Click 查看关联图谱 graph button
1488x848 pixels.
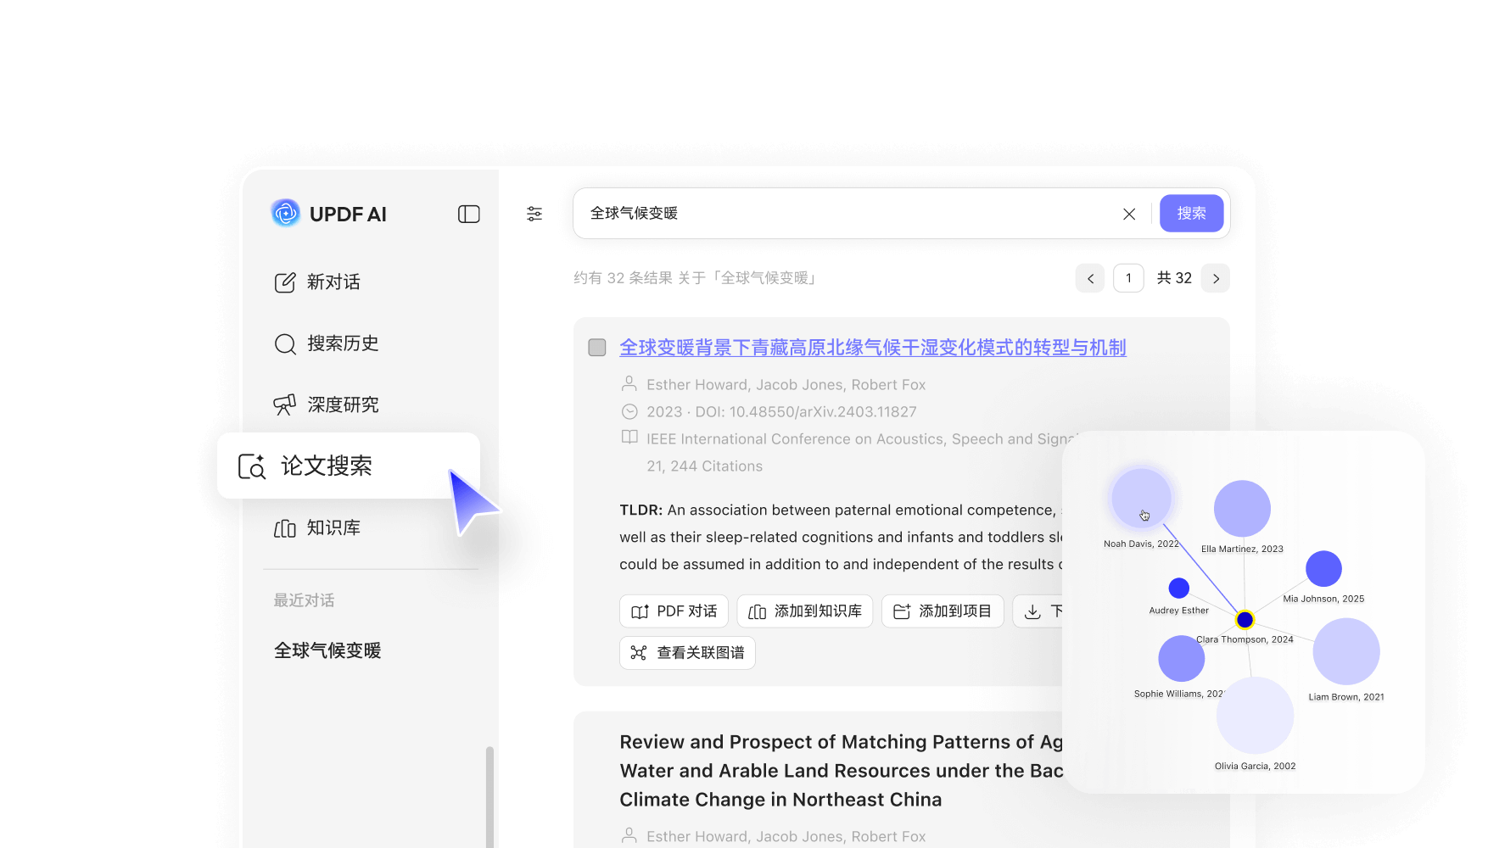coord(687,653)
